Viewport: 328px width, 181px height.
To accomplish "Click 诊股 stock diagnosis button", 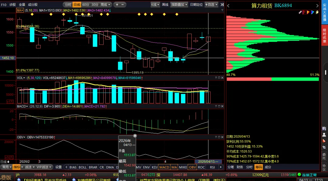I will click(12, 5).
